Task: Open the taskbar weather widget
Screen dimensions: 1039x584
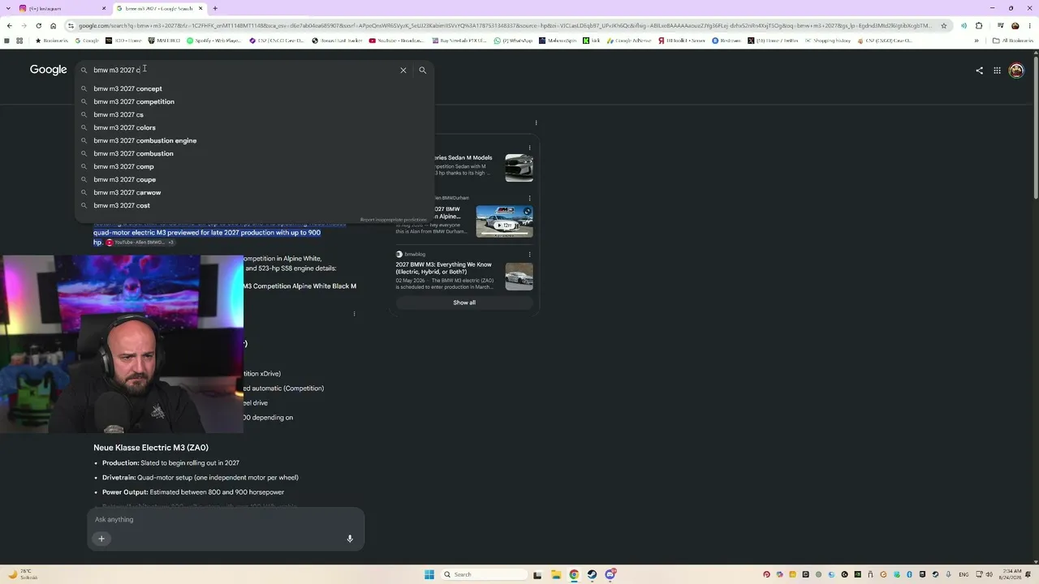Action: click(x=23, y=574)
